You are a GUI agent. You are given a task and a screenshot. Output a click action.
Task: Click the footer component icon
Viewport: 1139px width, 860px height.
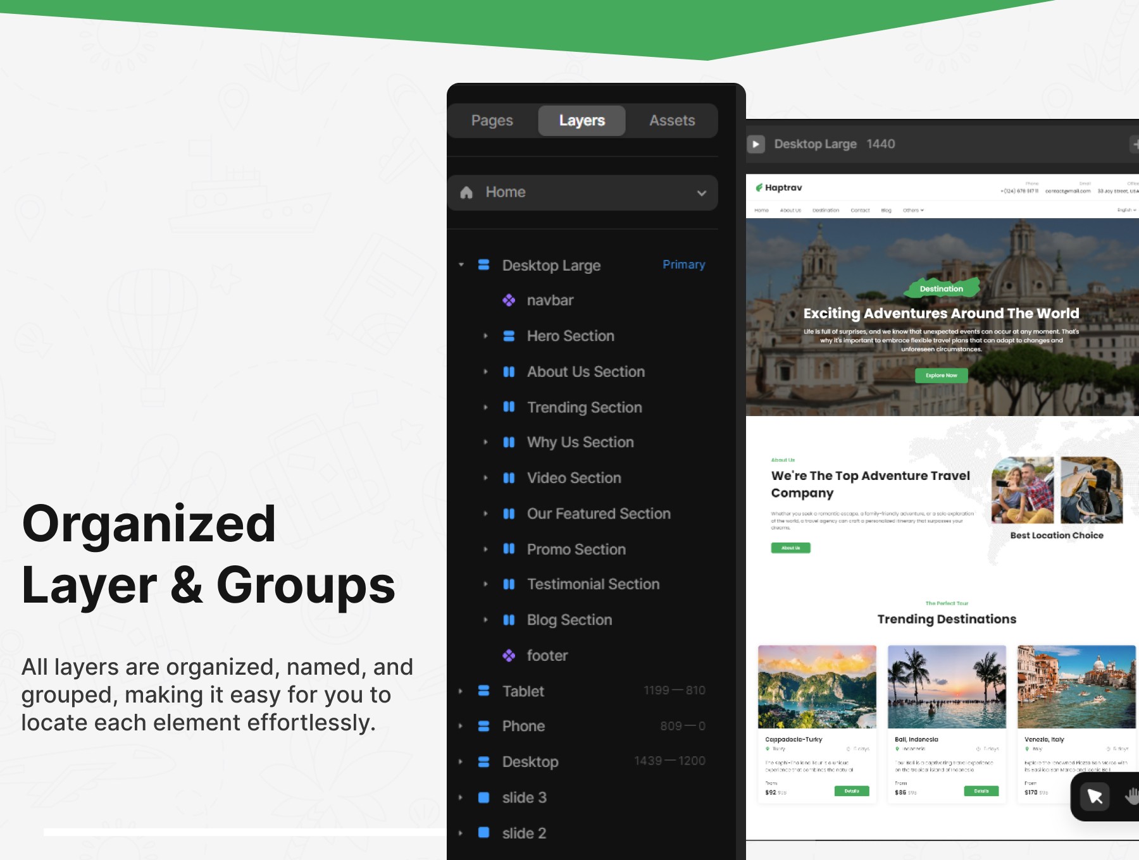[x=509, y=656]
